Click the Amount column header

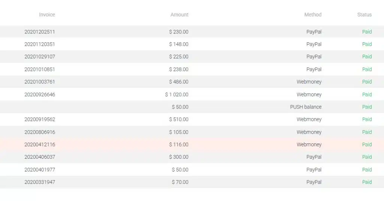tap(179, 15)
